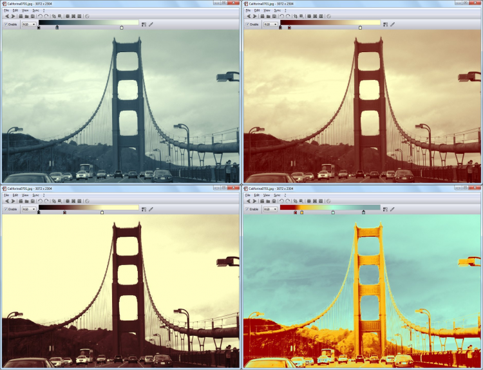Open the Sync menu in the sepia window

pos(277,10)
